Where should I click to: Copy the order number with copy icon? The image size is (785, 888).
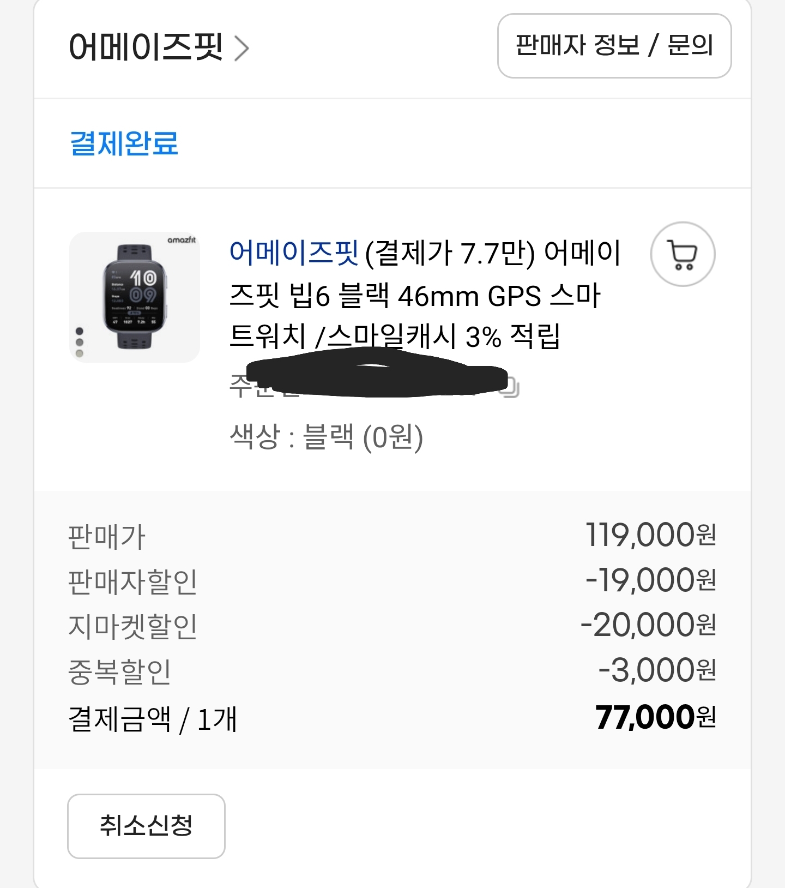[511, 387]
